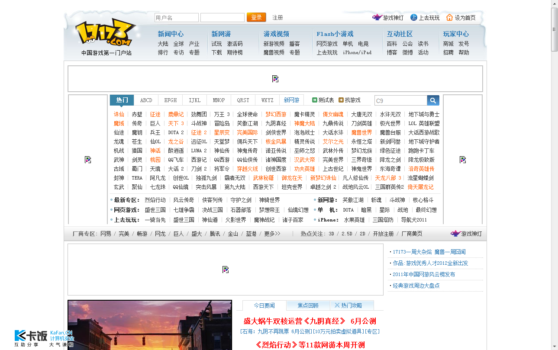This screenshot has width=558, height=350.
Task: Open the 诛仙 game link
Action: [x=119, y=114]
